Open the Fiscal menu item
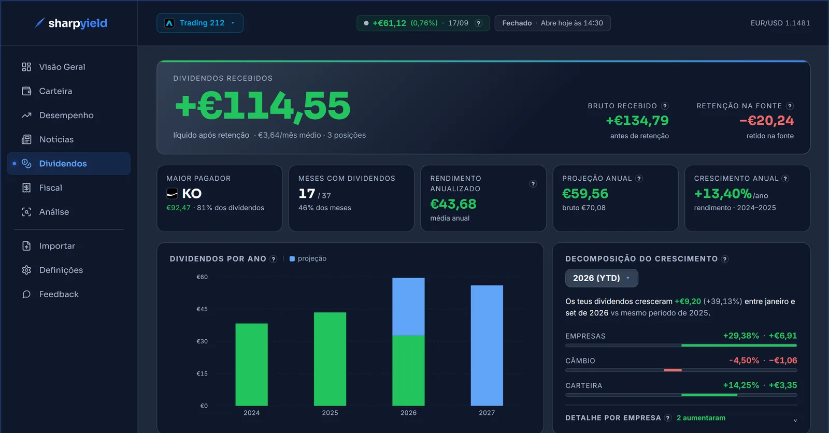Image resolution: width=829 pixels, height=433 pixels. [x=69, y=187]
